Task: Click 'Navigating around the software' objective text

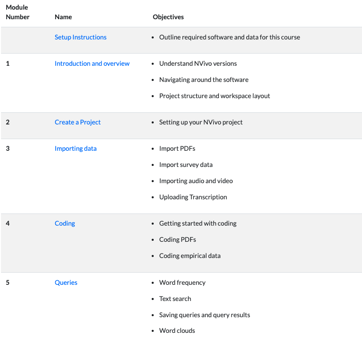Action: (204, 79)
